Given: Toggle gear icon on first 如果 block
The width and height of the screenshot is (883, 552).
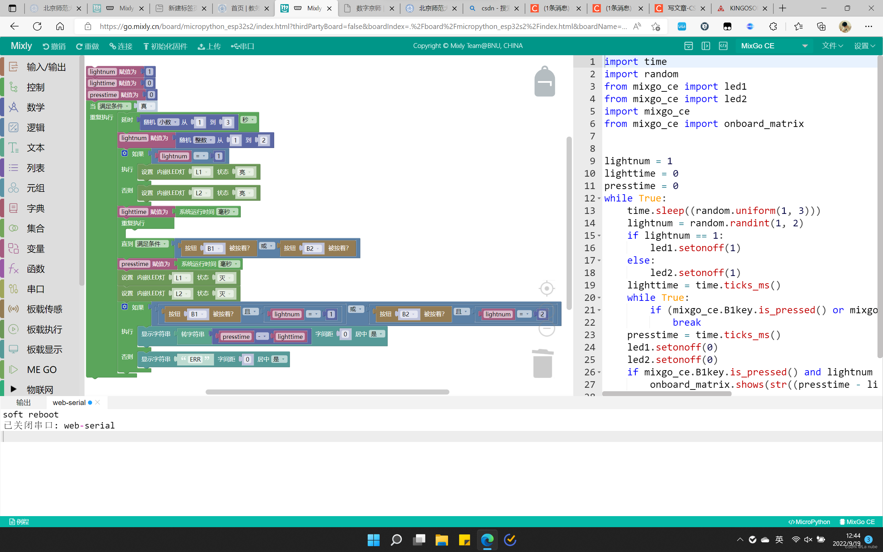Looking at the screenshot, I should pyautogui.click(x=125, y=153).
